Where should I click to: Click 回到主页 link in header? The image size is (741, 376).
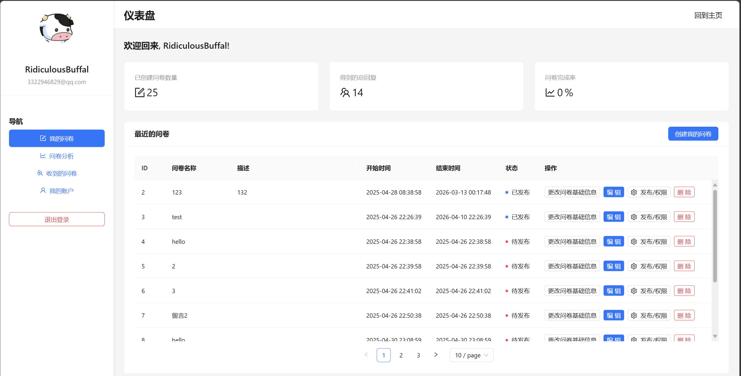(708, 15)
